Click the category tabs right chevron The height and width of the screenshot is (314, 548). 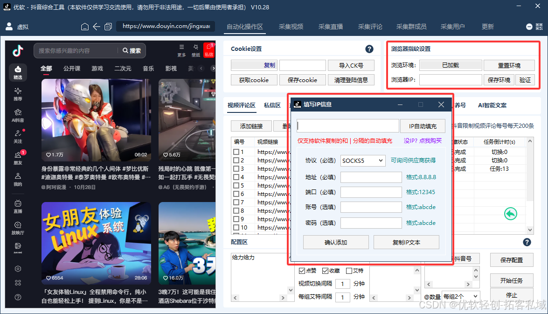(213, 68)
